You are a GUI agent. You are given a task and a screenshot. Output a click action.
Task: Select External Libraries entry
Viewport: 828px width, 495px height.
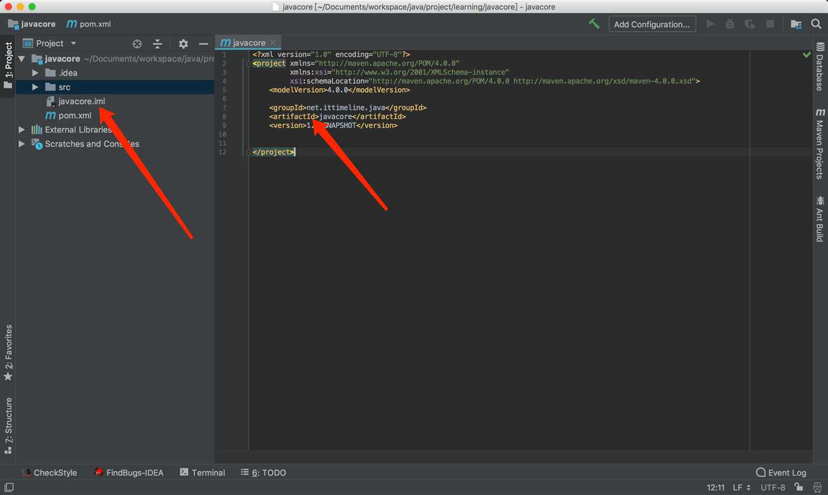(72, 130)
